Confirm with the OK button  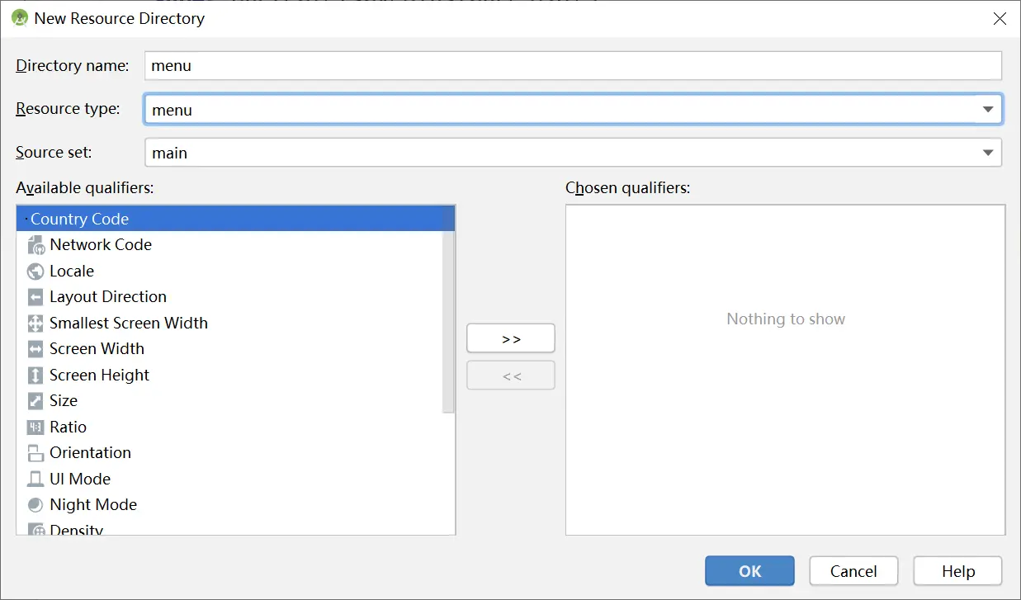[x=749, y=571]
